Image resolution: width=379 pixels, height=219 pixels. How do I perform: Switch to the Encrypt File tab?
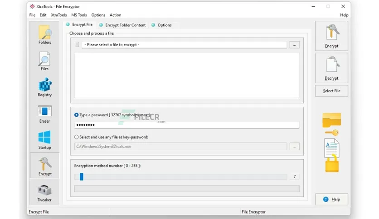[79, 24]
